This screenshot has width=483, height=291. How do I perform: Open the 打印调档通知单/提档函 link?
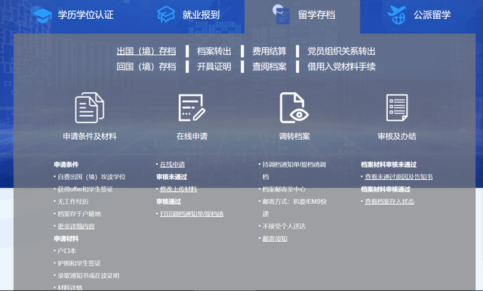click(192, 214)
